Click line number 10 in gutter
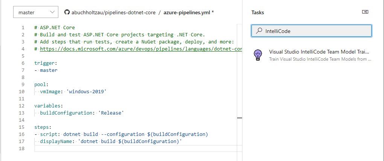384x161 pixels. pos(21,92)
